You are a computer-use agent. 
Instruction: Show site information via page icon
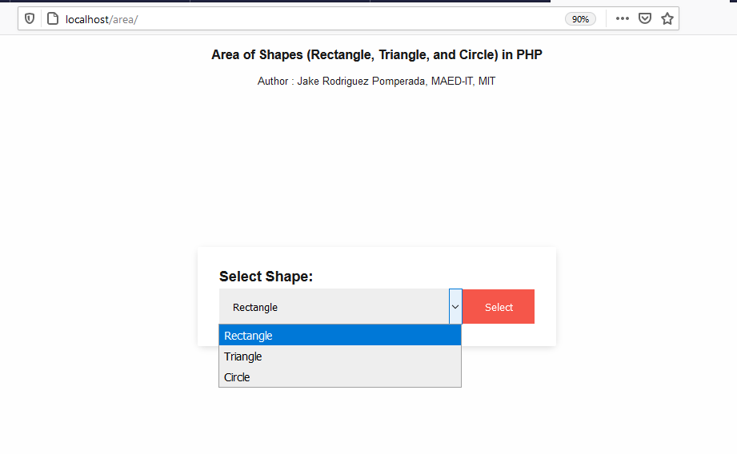[x=53, y=19]
